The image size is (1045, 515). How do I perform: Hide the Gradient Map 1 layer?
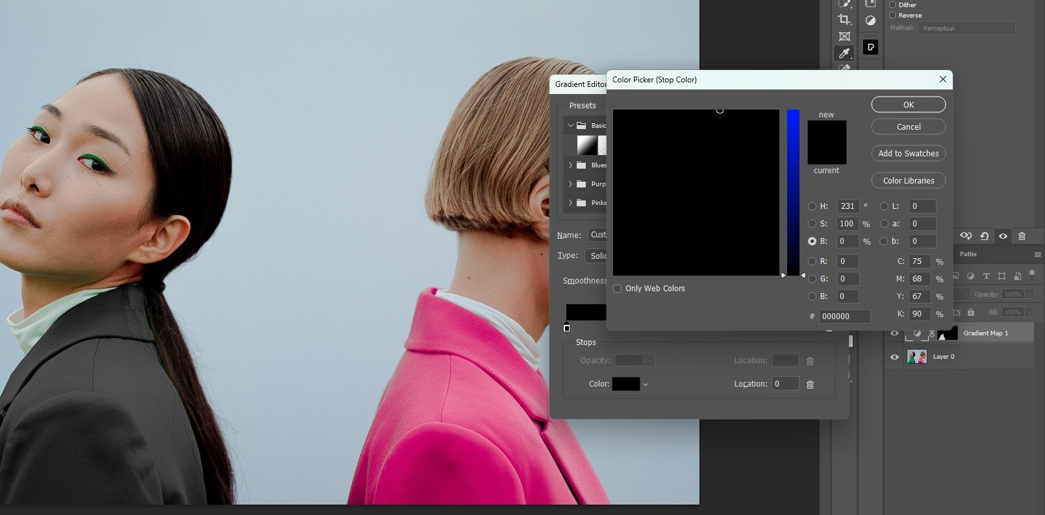coord(894,333)
